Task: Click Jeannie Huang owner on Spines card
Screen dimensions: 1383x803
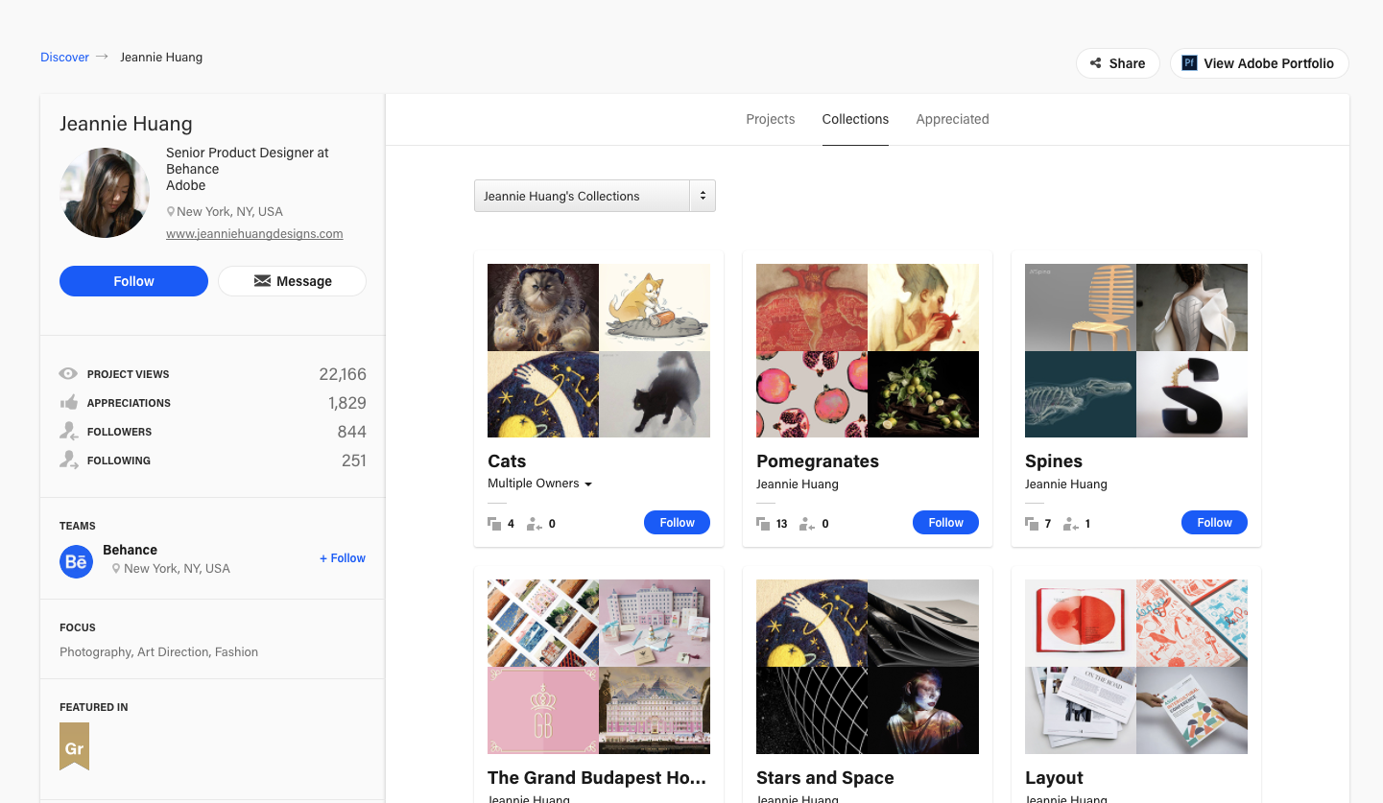Action: [1066, 484]
